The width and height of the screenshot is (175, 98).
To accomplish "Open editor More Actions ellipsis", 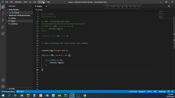I will click(172, 6).
